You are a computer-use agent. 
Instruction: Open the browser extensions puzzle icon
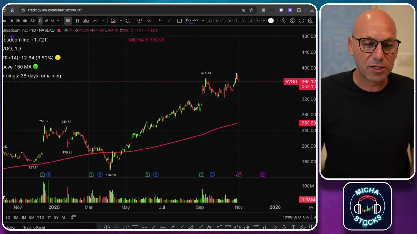299,10
